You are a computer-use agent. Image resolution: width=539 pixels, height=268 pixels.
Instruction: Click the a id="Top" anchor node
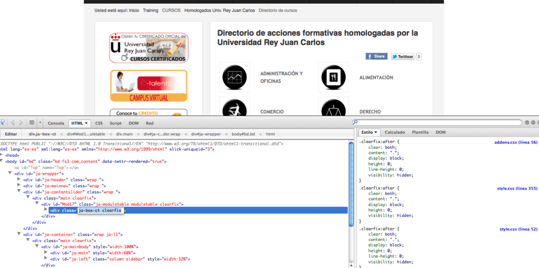[x=47, y=168]
